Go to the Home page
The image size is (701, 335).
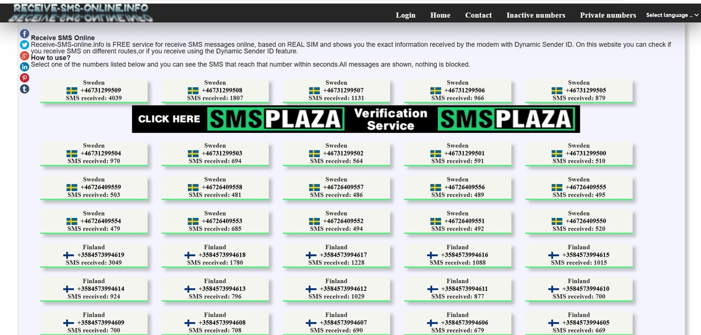tap(440, 15)
